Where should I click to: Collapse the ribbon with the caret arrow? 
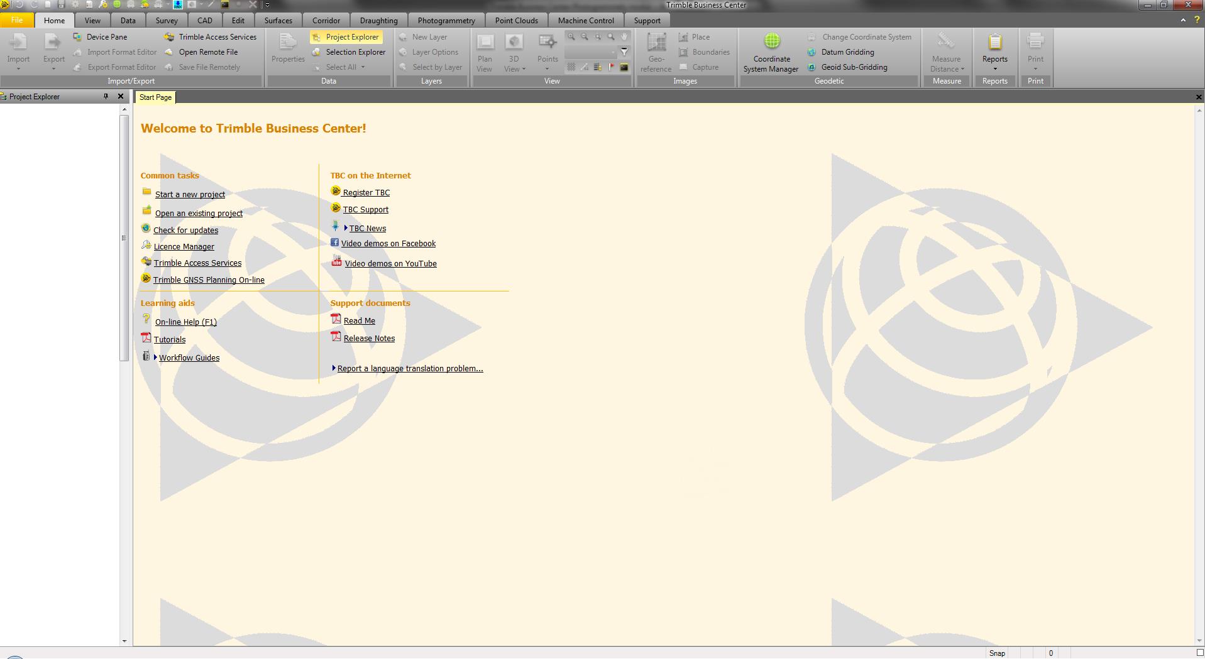(1183, 20)
